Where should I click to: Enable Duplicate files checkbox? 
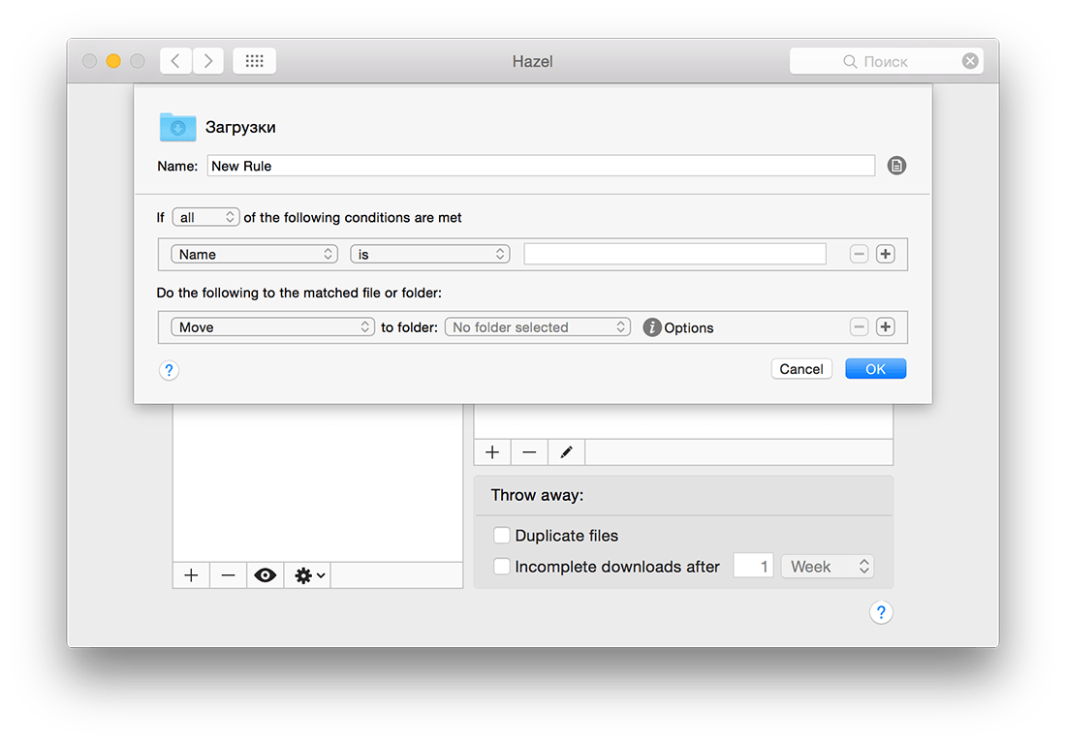point(502,536)
